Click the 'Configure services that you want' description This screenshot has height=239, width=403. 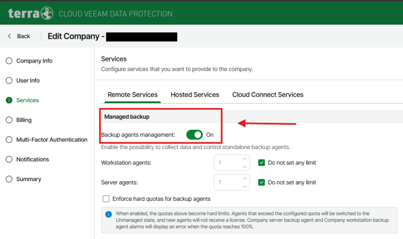[177, 69]
